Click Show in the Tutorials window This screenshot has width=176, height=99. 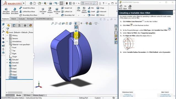click(120, 7)
